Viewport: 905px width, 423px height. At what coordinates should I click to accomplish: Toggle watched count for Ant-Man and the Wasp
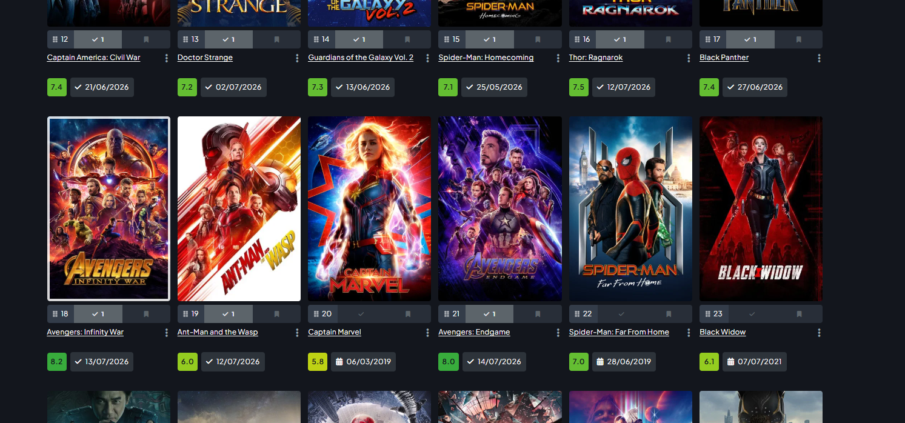(x=229, y=314)
